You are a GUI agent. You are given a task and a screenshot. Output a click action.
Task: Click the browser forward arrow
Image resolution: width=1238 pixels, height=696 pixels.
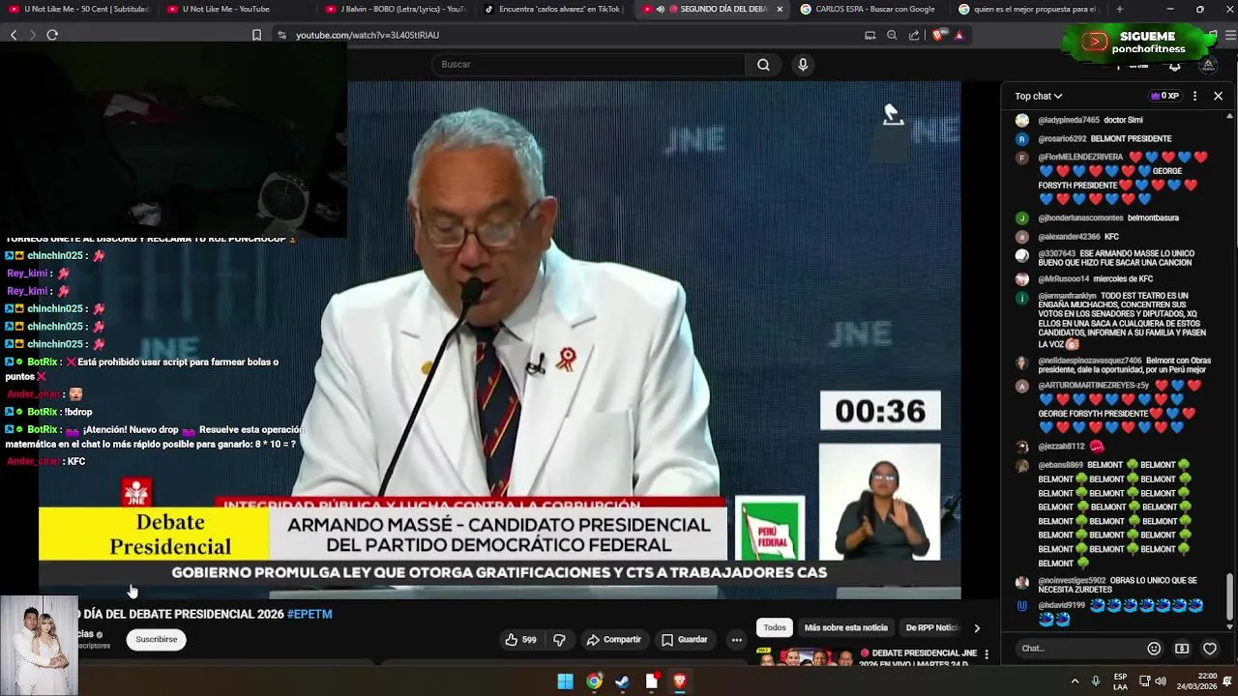32,35
